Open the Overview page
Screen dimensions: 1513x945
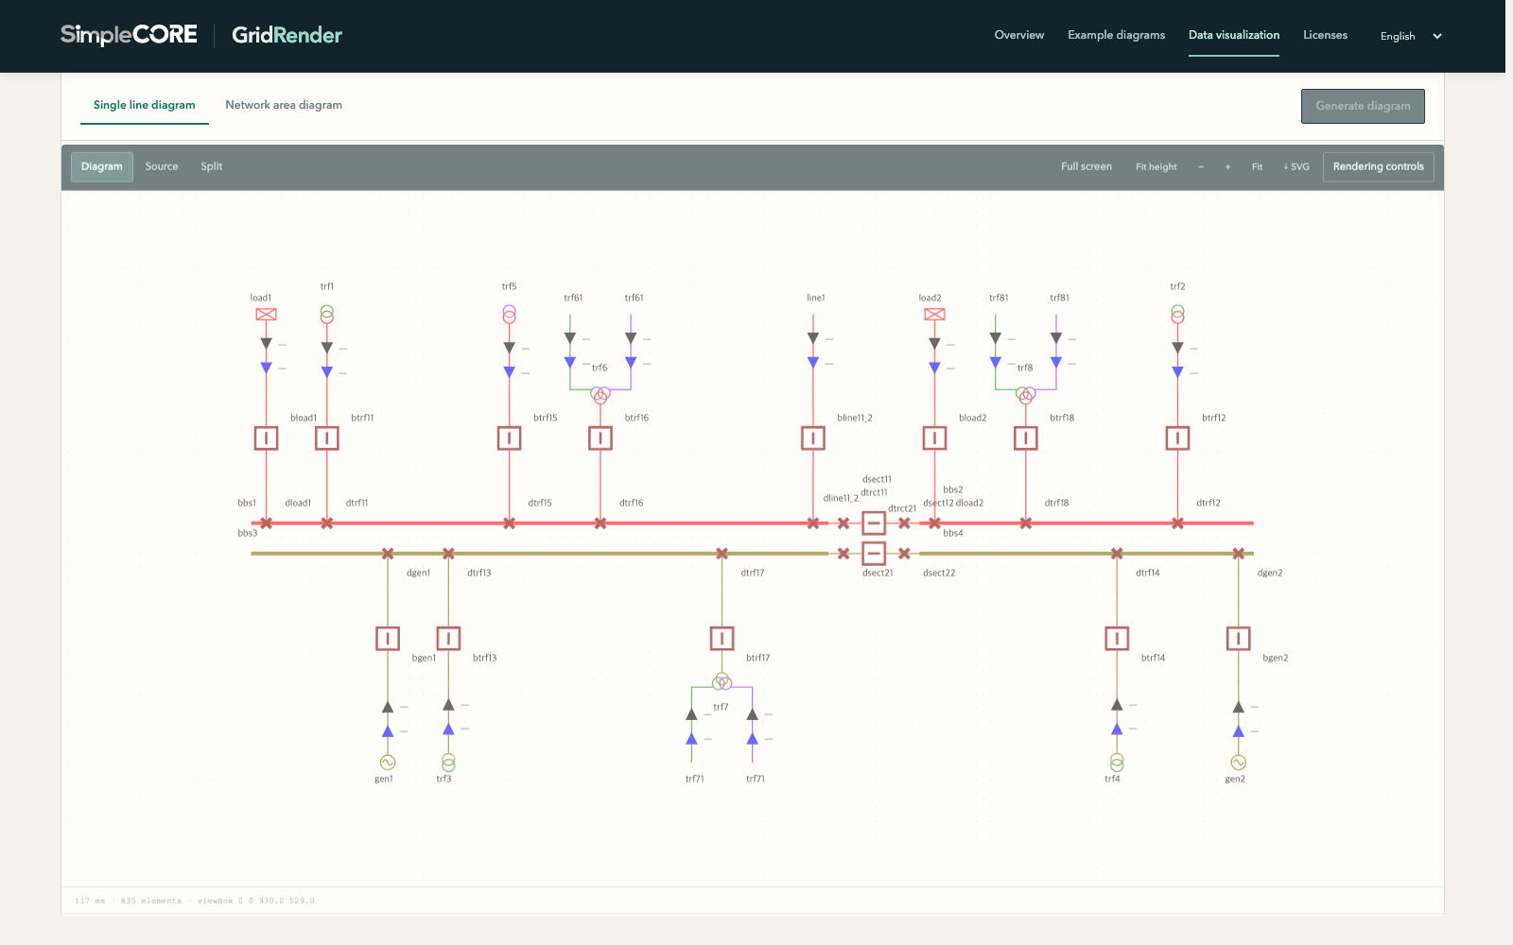[1019, 35]
